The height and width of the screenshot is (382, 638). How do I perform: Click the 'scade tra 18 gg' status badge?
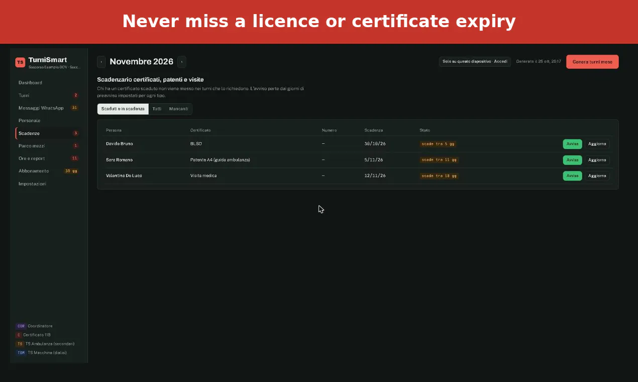pyautogui.click(x=439, y=176)
